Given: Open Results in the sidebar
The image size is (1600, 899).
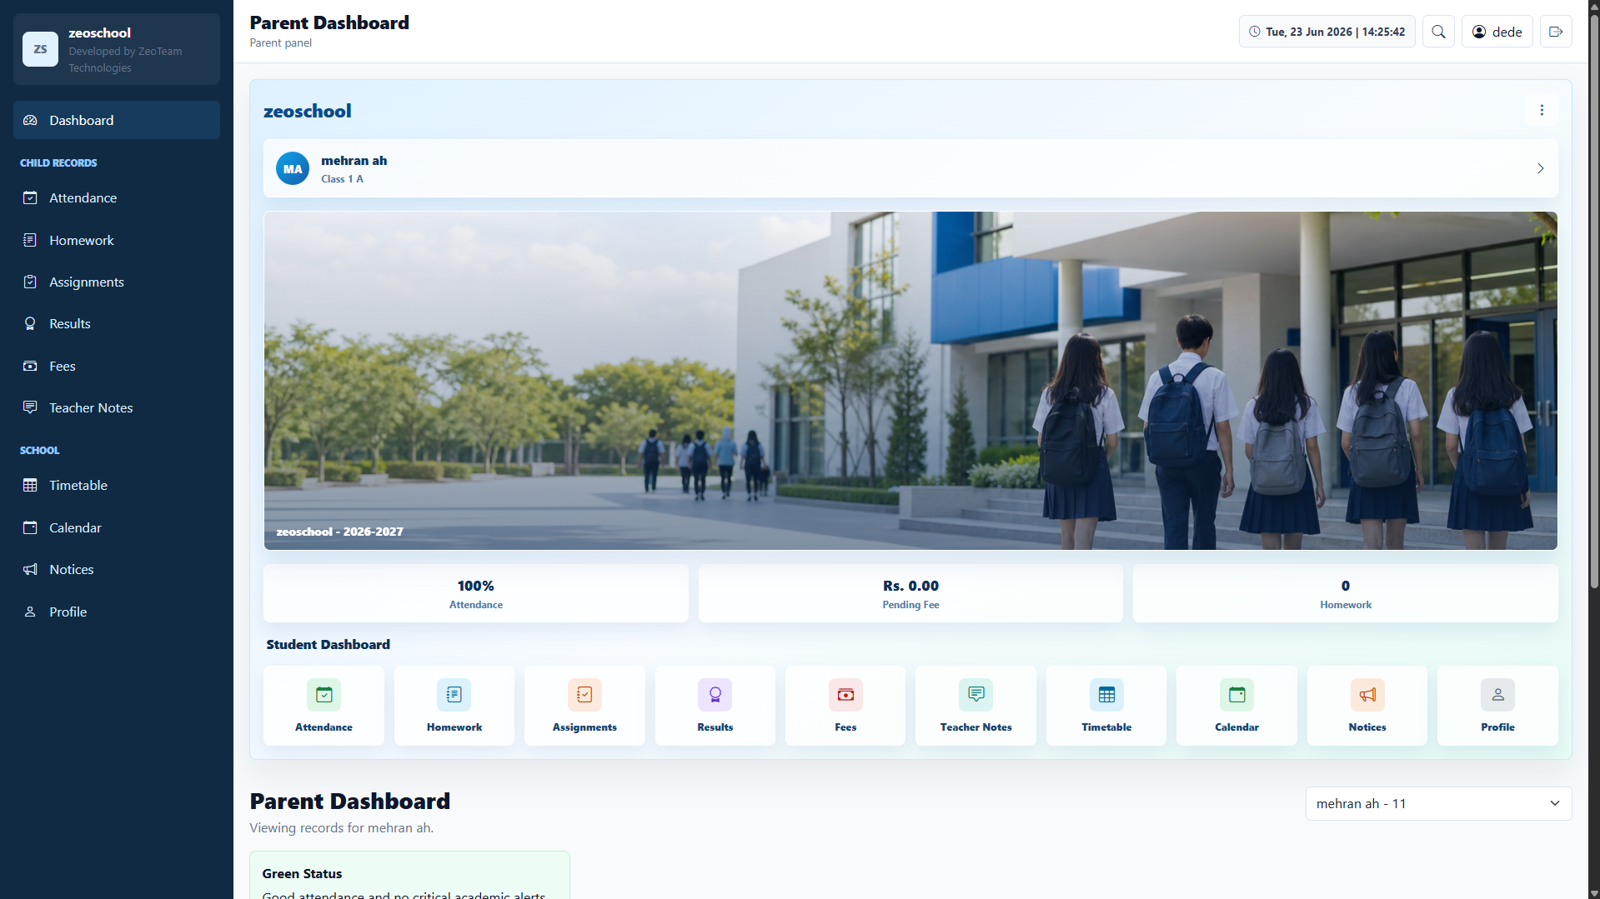Looking at the screenshot, I should 117,323.
